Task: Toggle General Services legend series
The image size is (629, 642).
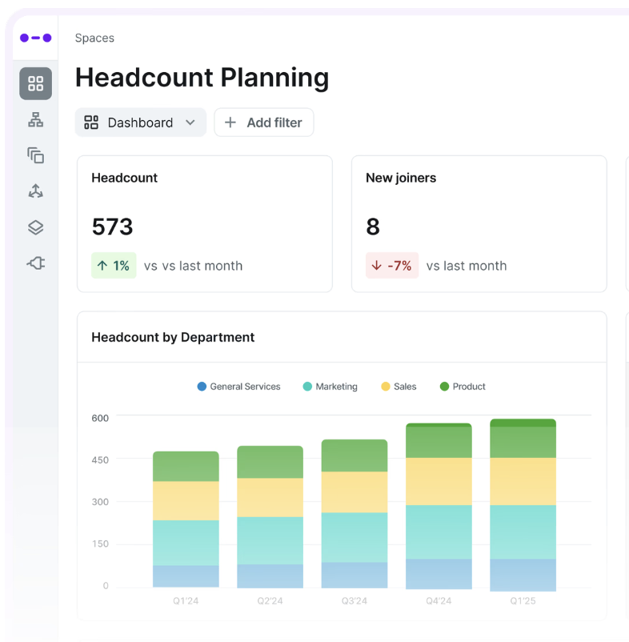Action: click(238, 387)
